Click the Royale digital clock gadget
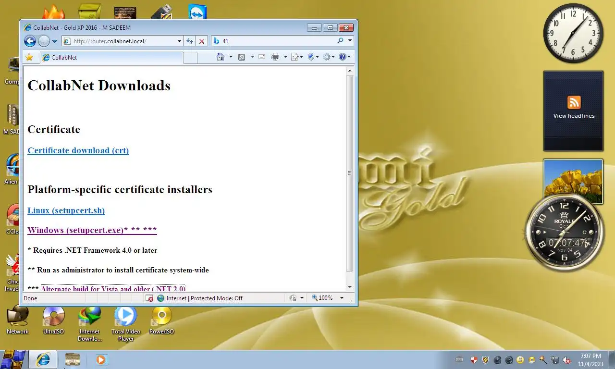615x369 pixels. click(564, 233)
